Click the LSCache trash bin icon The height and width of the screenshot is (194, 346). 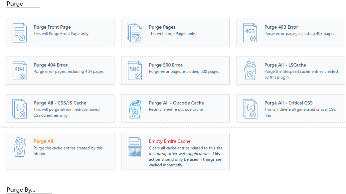point(250,71)
